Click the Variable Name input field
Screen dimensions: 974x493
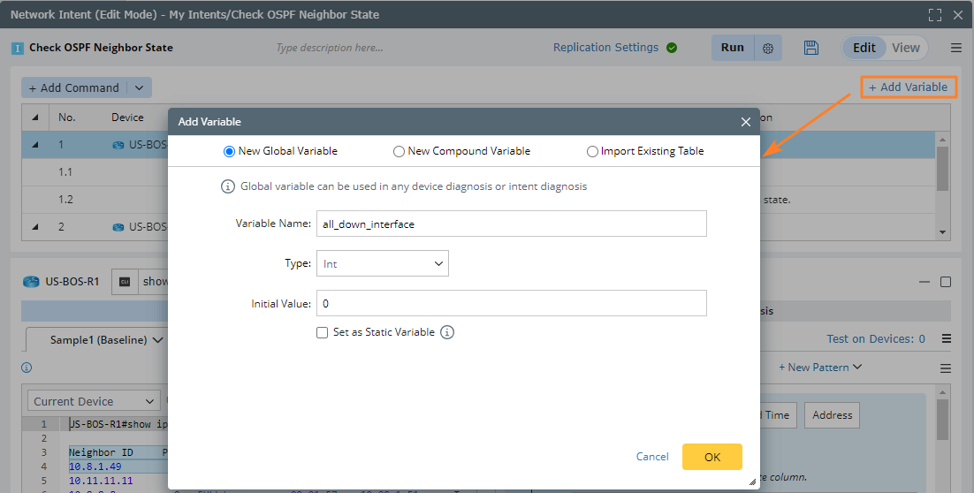point(511,224)
